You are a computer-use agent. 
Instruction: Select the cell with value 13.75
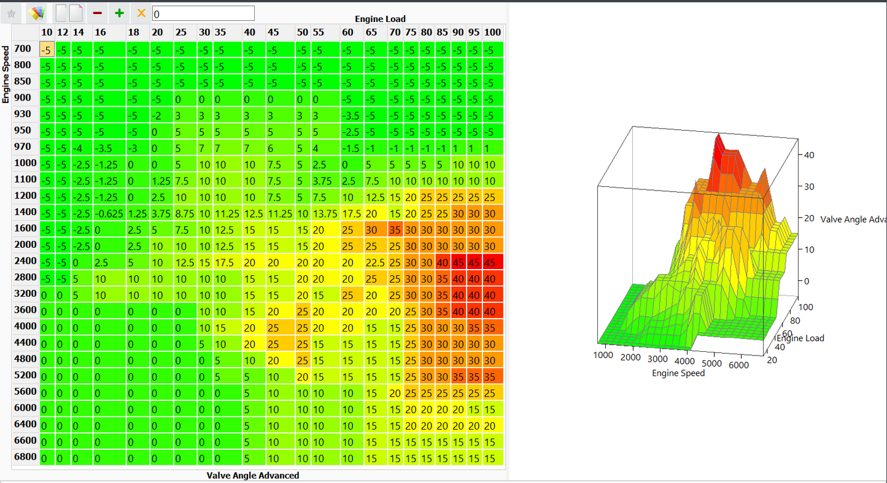pyautogui.click(x=325, y=214)
